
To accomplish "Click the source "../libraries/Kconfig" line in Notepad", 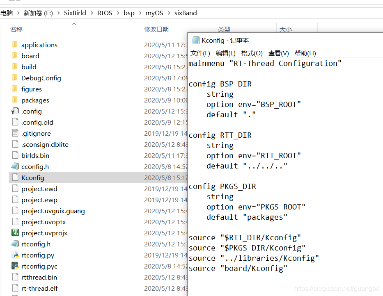I will pyautogui.click(x=254, y=258).
